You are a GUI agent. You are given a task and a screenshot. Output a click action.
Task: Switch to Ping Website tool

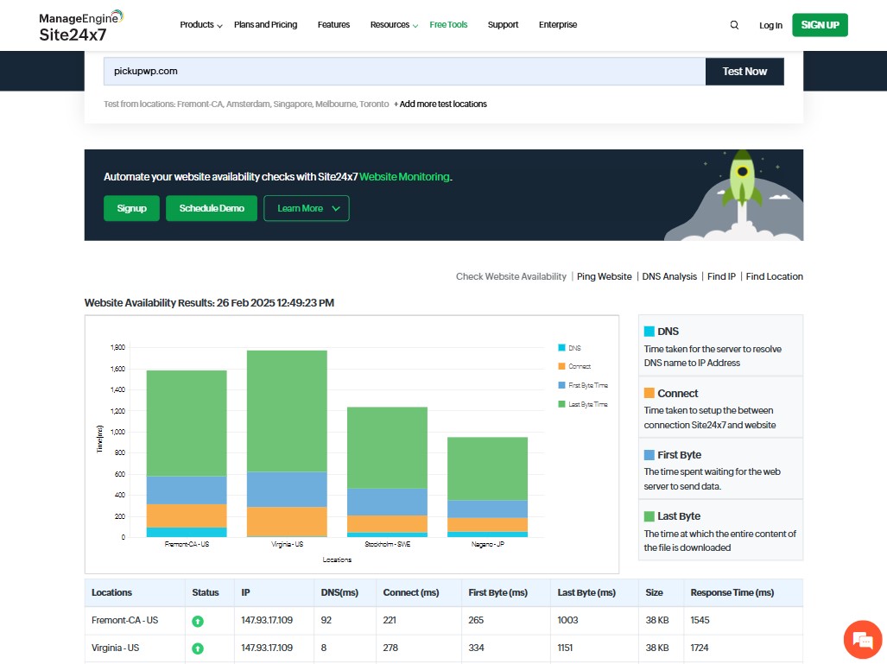click(x=605, y=276)
